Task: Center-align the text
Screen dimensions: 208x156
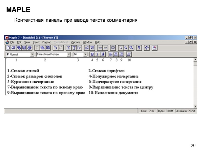Action: [x=116, y=54]
